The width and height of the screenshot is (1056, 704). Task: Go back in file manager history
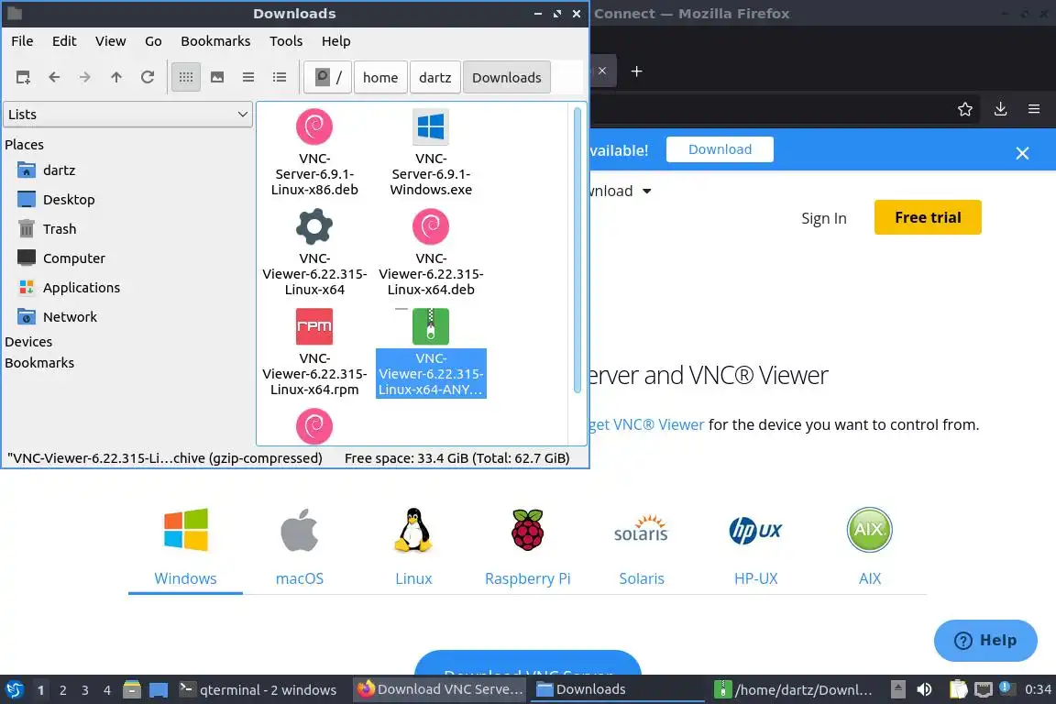(55, 78)
